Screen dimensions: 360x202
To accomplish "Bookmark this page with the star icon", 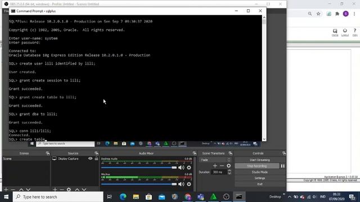I will click(318, 13).
